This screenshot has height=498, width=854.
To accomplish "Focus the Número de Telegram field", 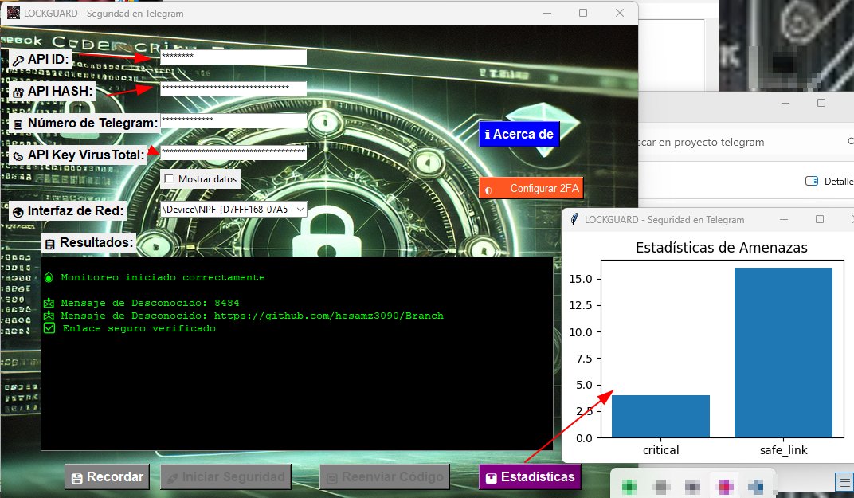I will pyautogui.click(x=233, y=120).
